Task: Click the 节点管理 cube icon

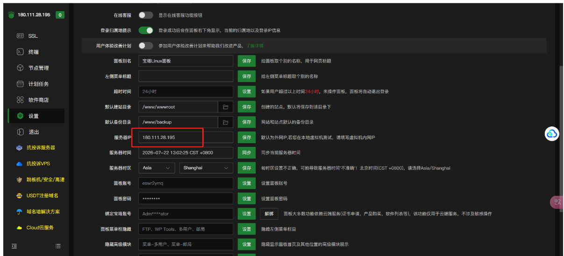Action: [x=20, y=68]
